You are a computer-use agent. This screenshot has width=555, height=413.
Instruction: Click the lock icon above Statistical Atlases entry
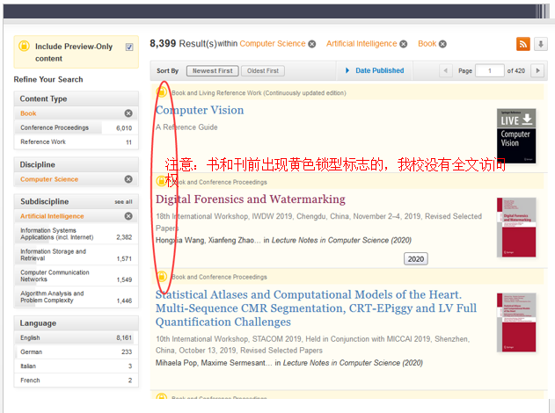tap(162, 276)
